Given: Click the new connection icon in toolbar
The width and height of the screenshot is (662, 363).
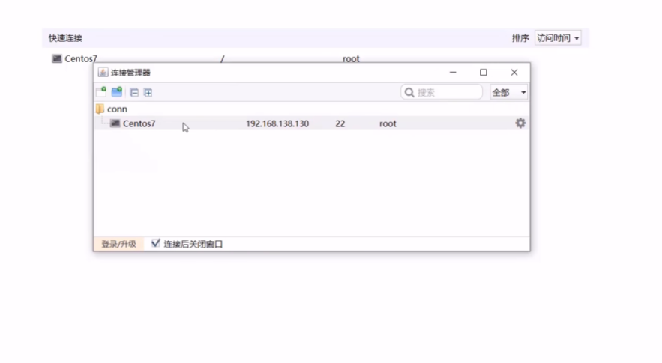Looking at the screenshot, I should tap(101, 92).
